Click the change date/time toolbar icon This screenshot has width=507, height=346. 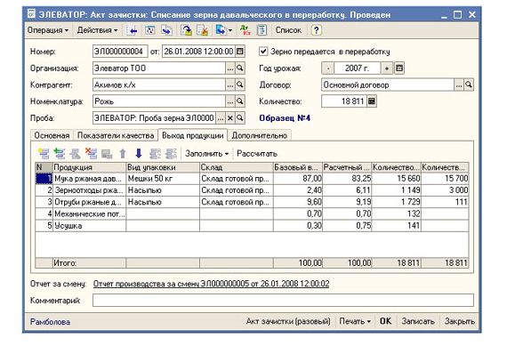pyautogui.click(x=149, y=30)
